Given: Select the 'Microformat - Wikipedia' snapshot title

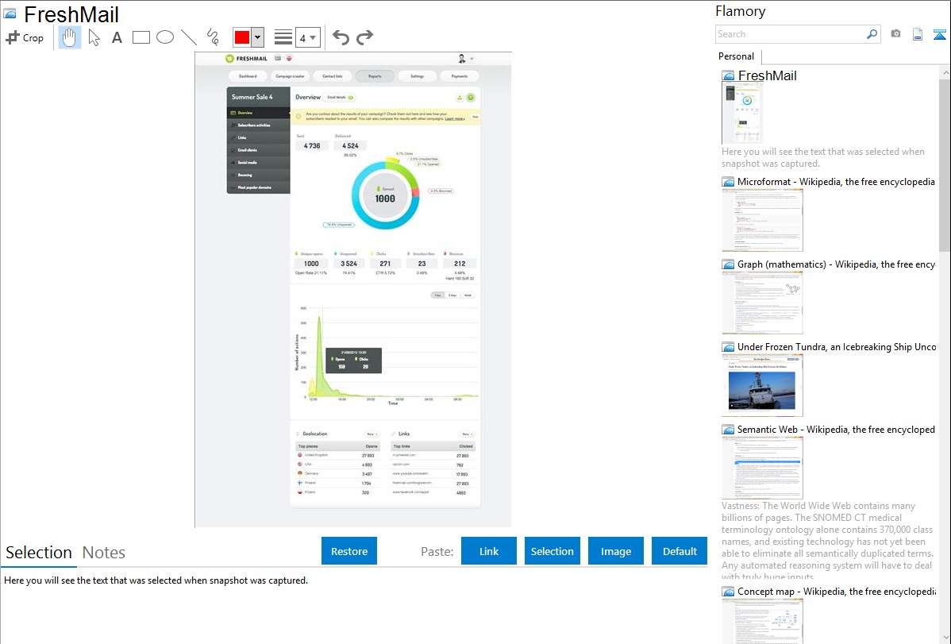Looking at the screenshot, I should (836, 182).
